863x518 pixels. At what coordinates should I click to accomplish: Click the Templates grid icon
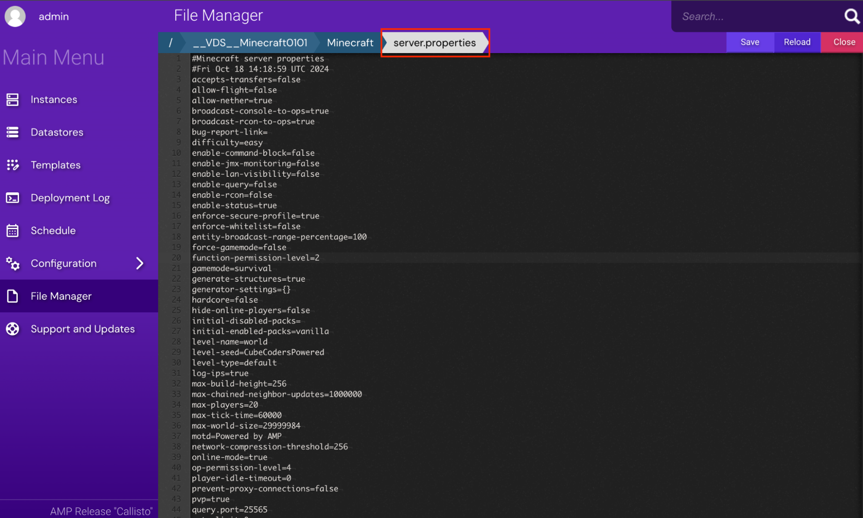pyautogui.click(x=13, y=165)
